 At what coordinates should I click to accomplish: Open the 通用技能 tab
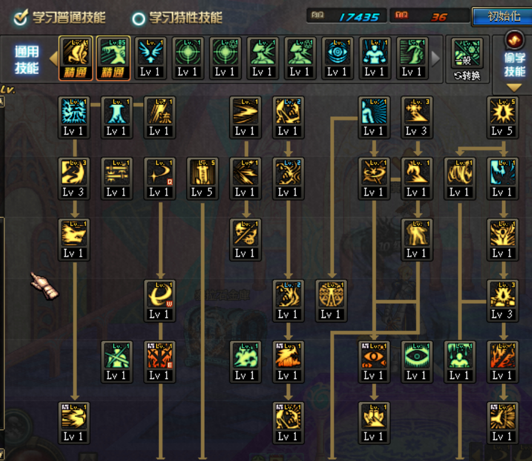[26, 60]
